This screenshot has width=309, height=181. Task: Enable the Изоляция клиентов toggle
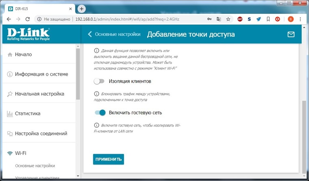click(99, 81)
